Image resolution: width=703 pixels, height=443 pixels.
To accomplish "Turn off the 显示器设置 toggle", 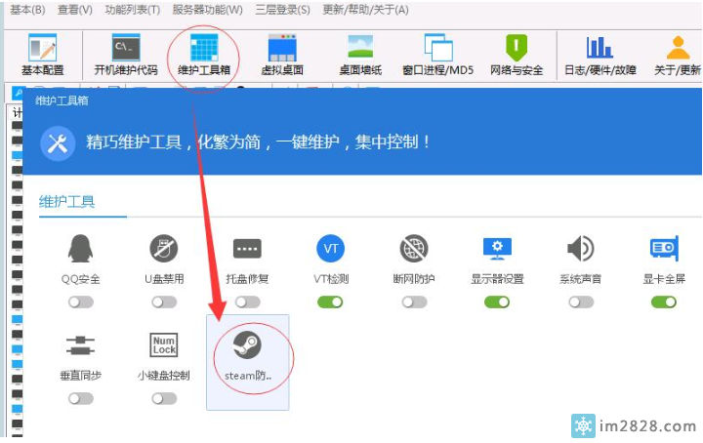I will [x=497, y=302].
